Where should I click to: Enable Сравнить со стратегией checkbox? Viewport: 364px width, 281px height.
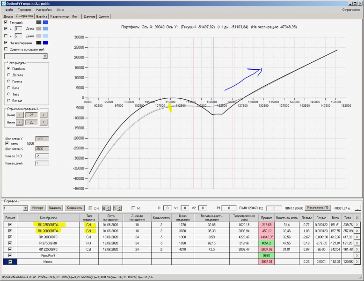[x=6, y=49]
